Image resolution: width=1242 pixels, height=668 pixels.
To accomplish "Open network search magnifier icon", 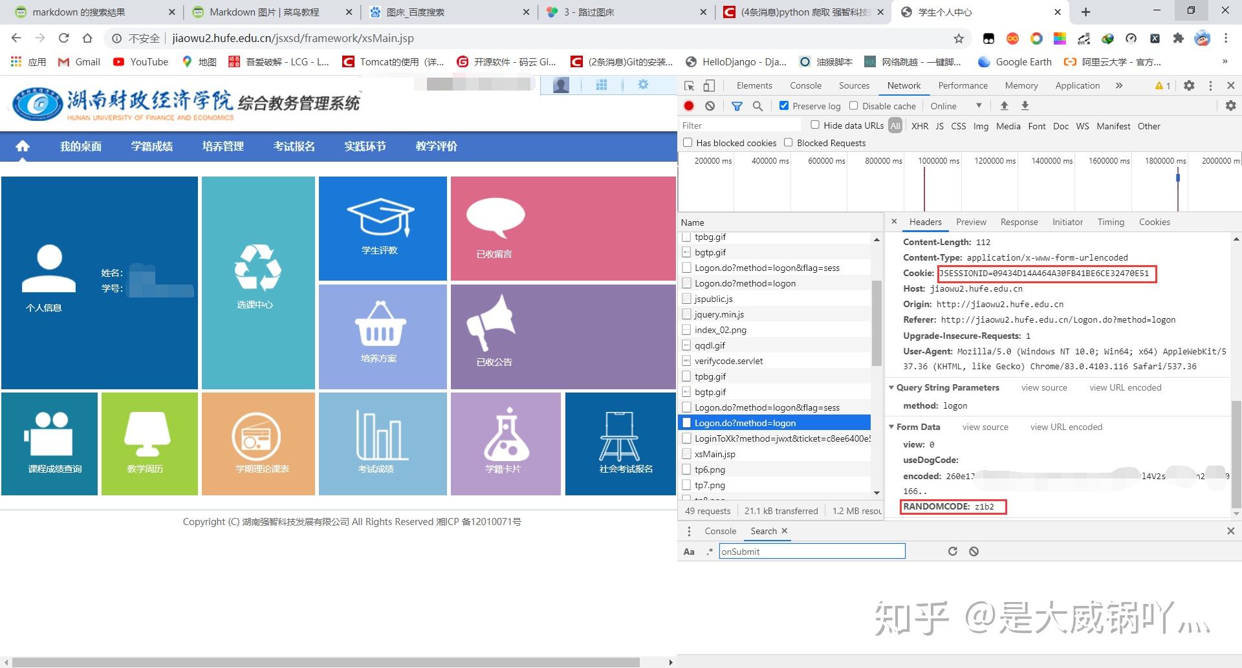I will tap(757, 106).
